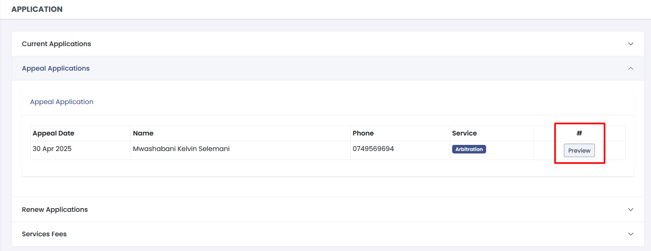This screenshot has height=251, width=651.
Task: Click the phone number 0749569694
Action: [373, 149]
